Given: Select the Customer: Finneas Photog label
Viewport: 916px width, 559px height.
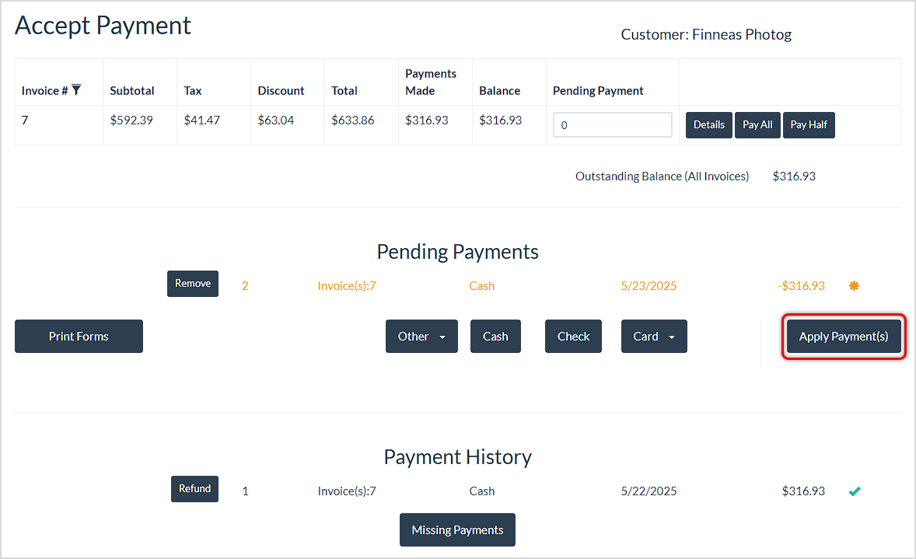Looking at the screenshot, I should click(705, 34).
